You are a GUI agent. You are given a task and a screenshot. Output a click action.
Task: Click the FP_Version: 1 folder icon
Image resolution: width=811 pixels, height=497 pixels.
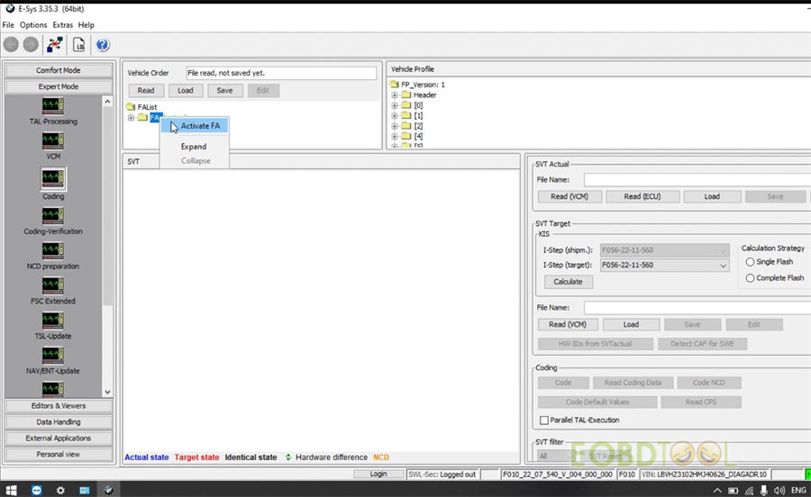point(395,85)
